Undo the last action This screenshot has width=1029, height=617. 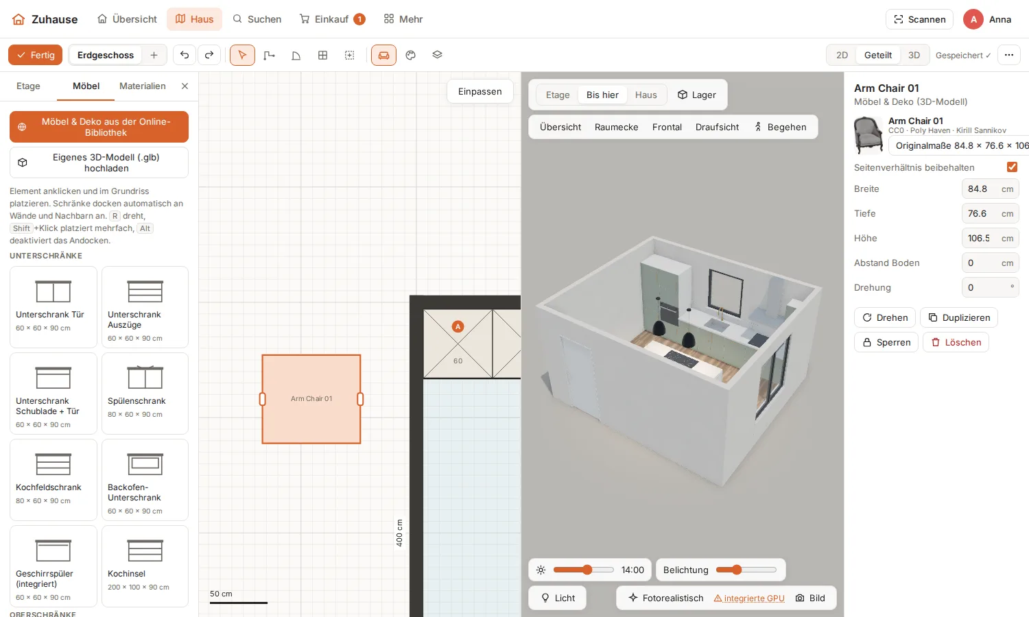point(185,55)
